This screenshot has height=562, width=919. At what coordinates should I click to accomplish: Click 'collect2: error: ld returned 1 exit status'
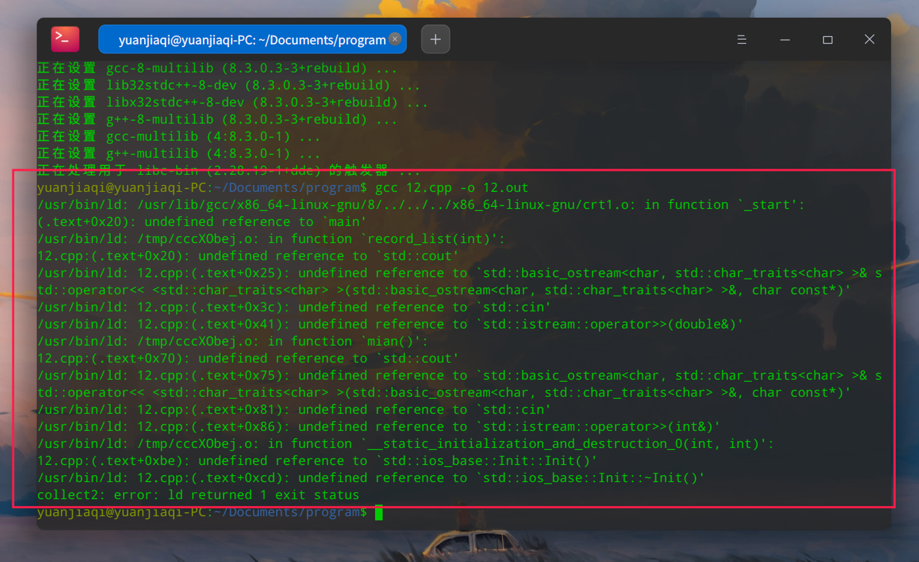click(x=198, y=495)
